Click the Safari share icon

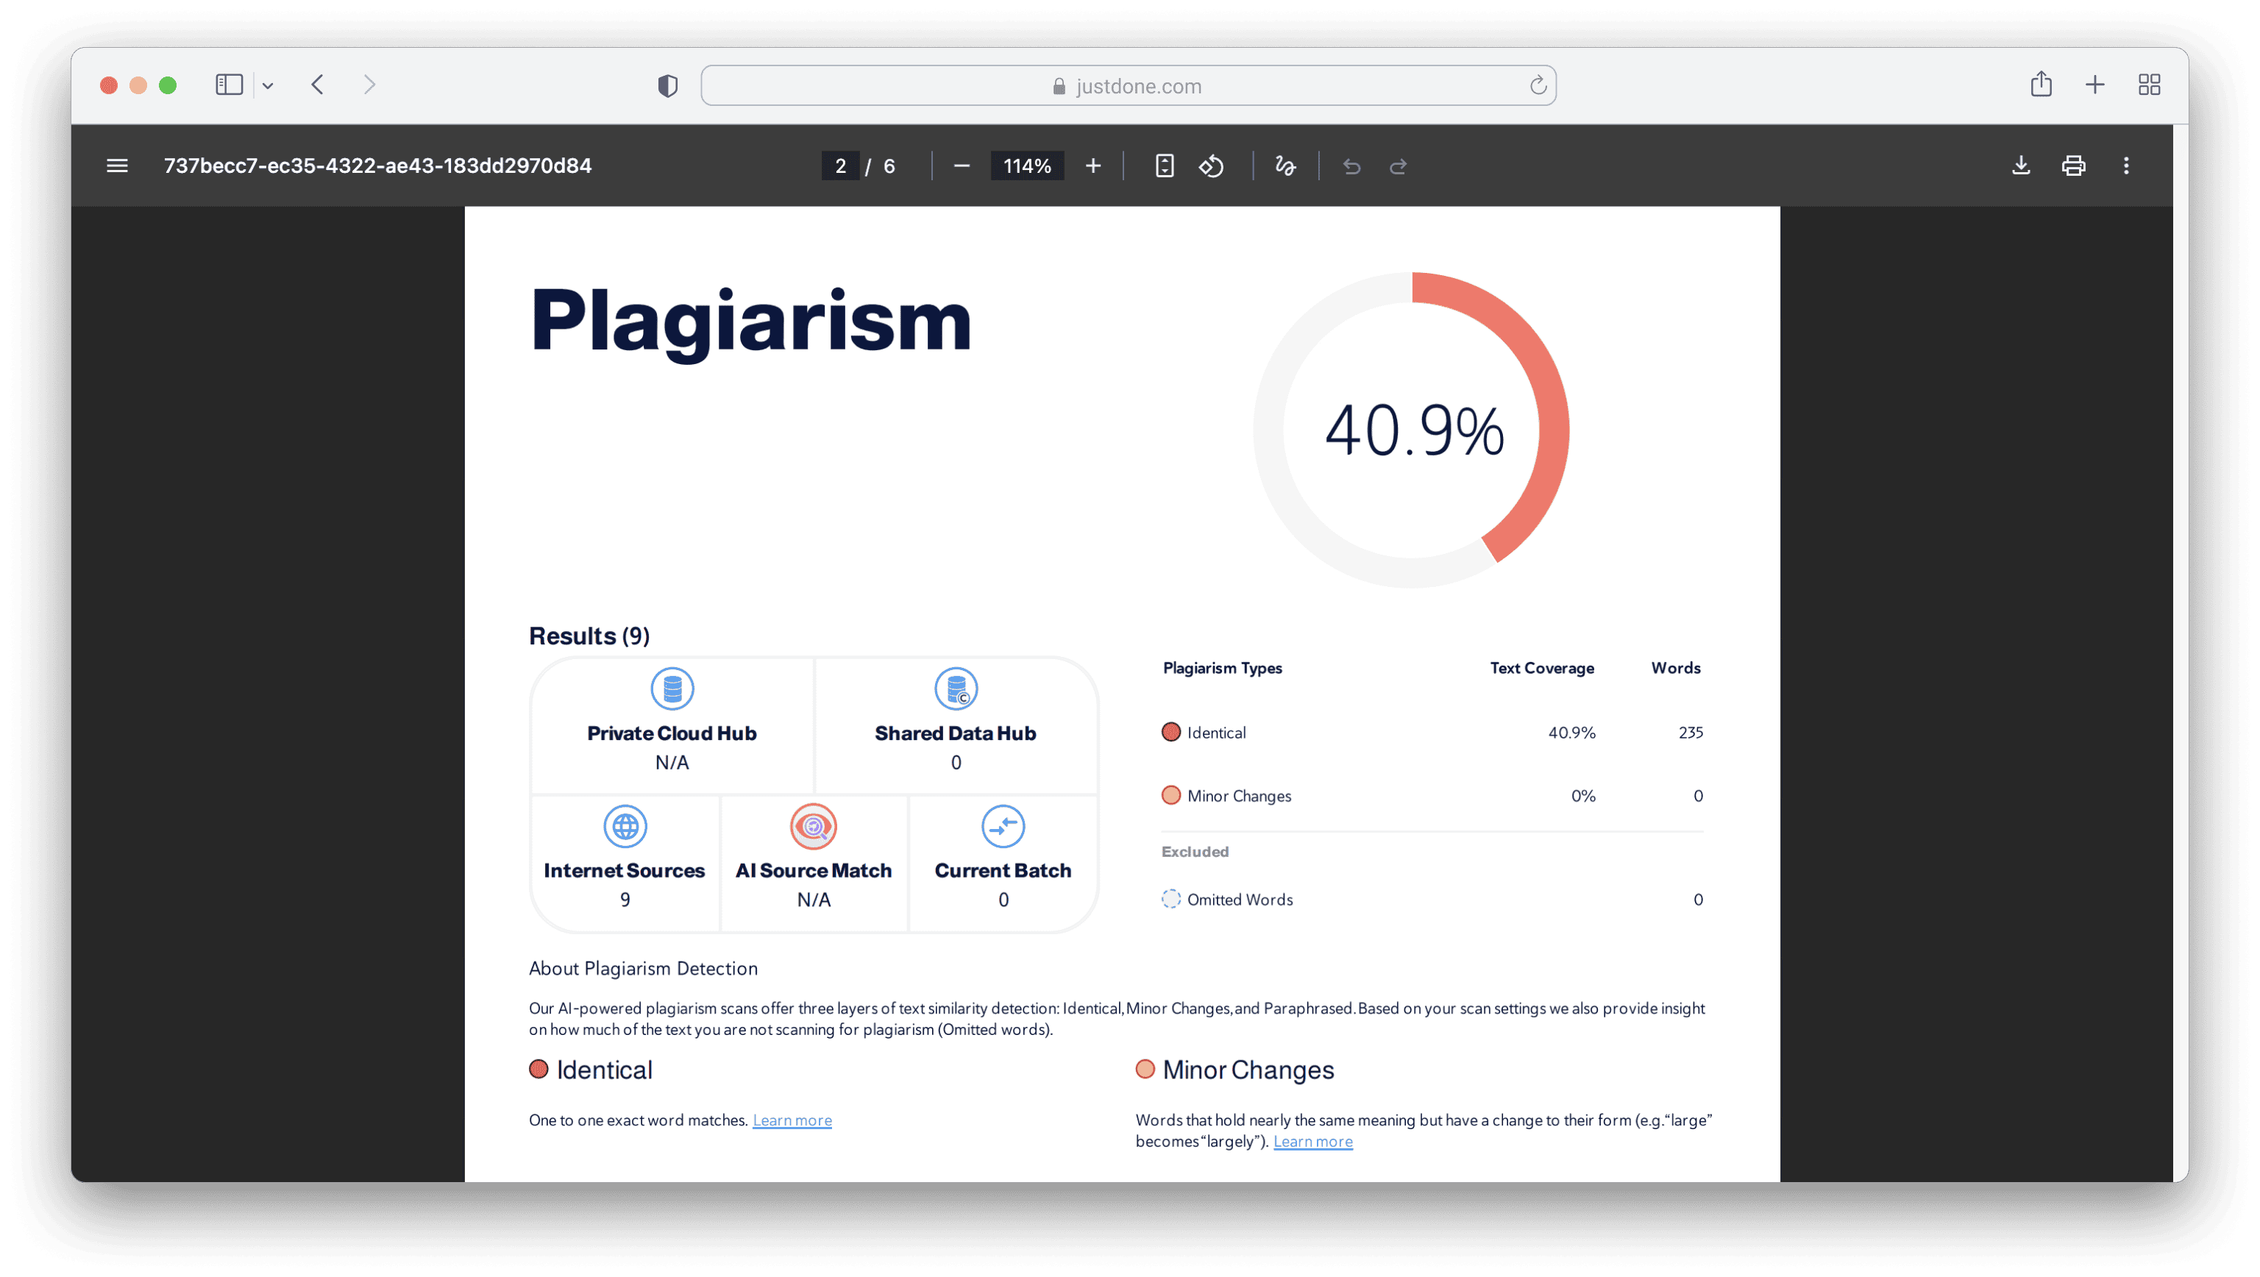pyautogui.click(x=2041, y=85)
